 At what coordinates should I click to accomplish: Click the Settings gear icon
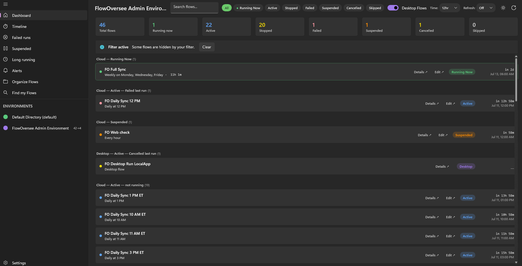click(6, 263)
